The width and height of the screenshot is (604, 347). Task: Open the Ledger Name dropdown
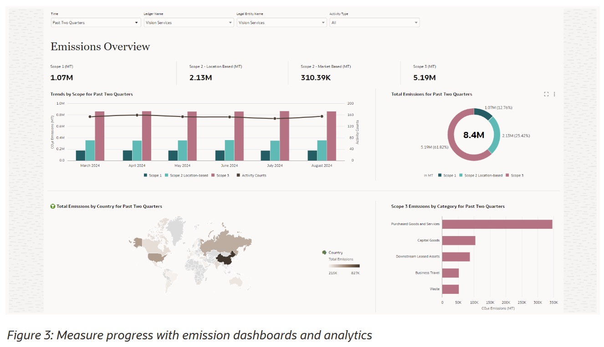pyautogui.click(x=189, y=22)
